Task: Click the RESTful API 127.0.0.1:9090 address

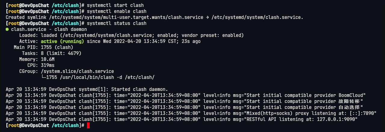Action: pyautogui.click(x=336, y=119)
